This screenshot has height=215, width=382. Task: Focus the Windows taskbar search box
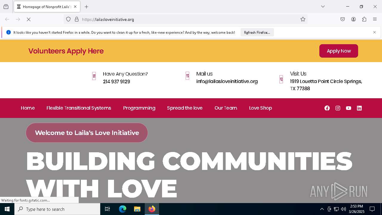[57, 209]
